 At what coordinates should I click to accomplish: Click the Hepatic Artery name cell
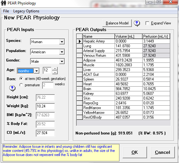tap(99, 41)
